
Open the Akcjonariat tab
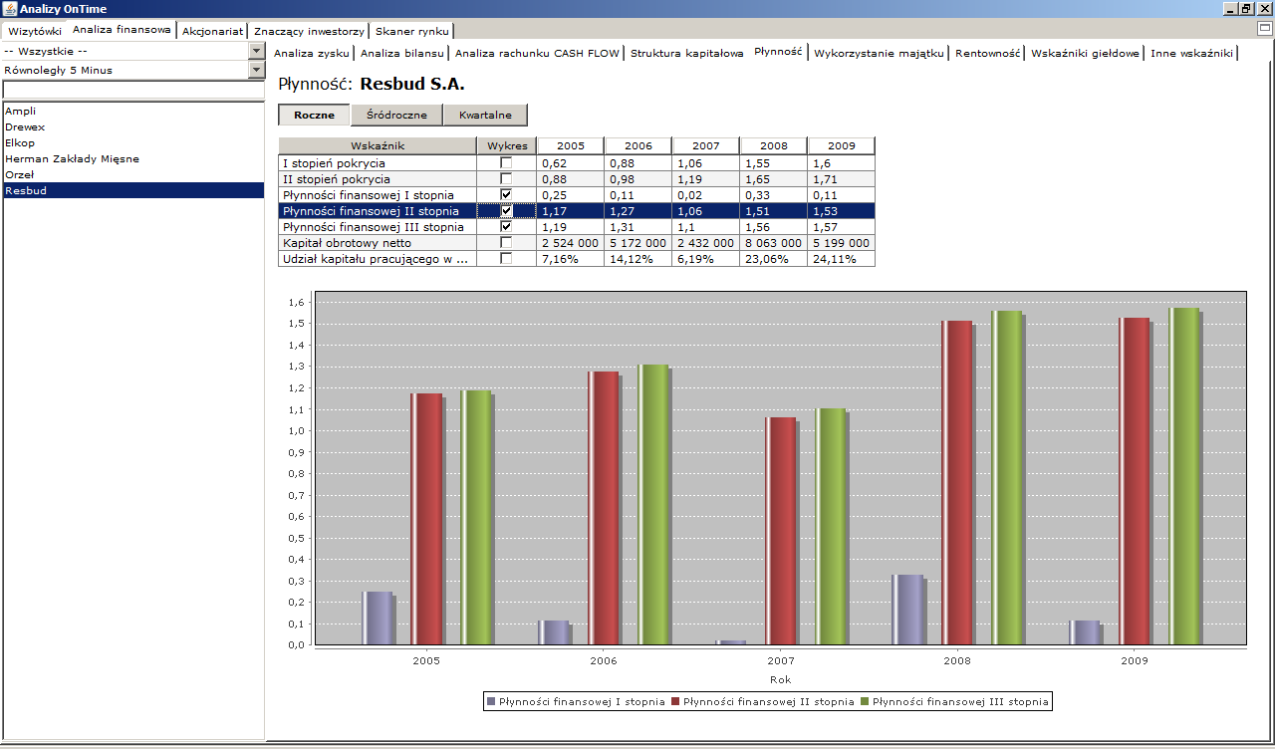[x=212, y=31]
